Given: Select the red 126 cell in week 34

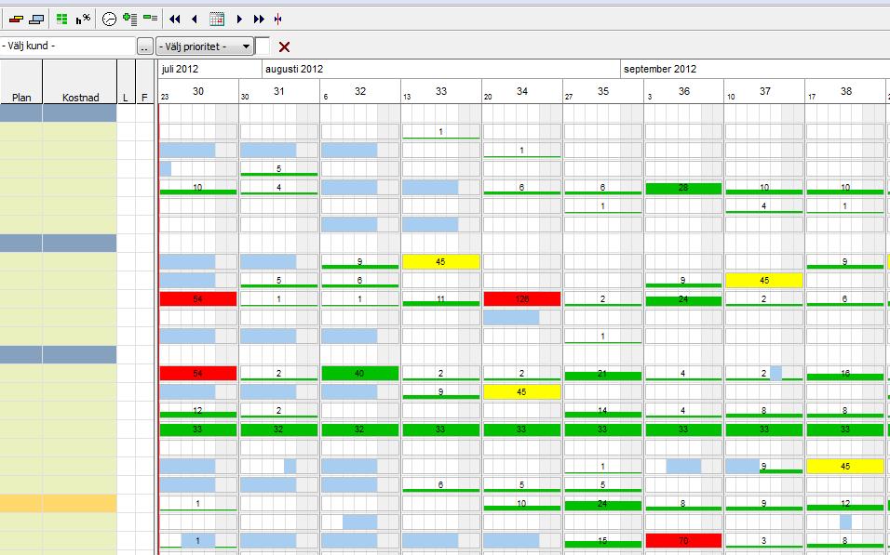Looking at the screenshot, I should (522, 298).
